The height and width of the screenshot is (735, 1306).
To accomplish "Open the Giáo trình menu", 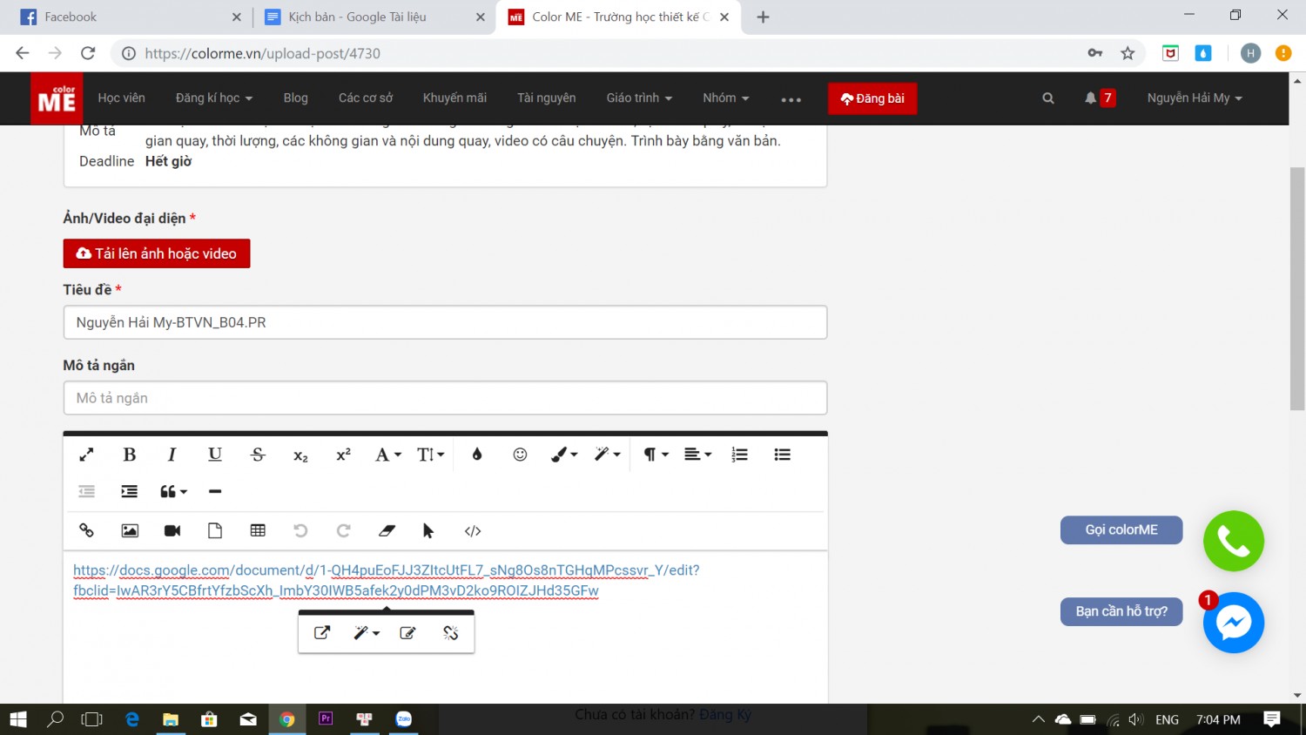I will click(639, 98).
